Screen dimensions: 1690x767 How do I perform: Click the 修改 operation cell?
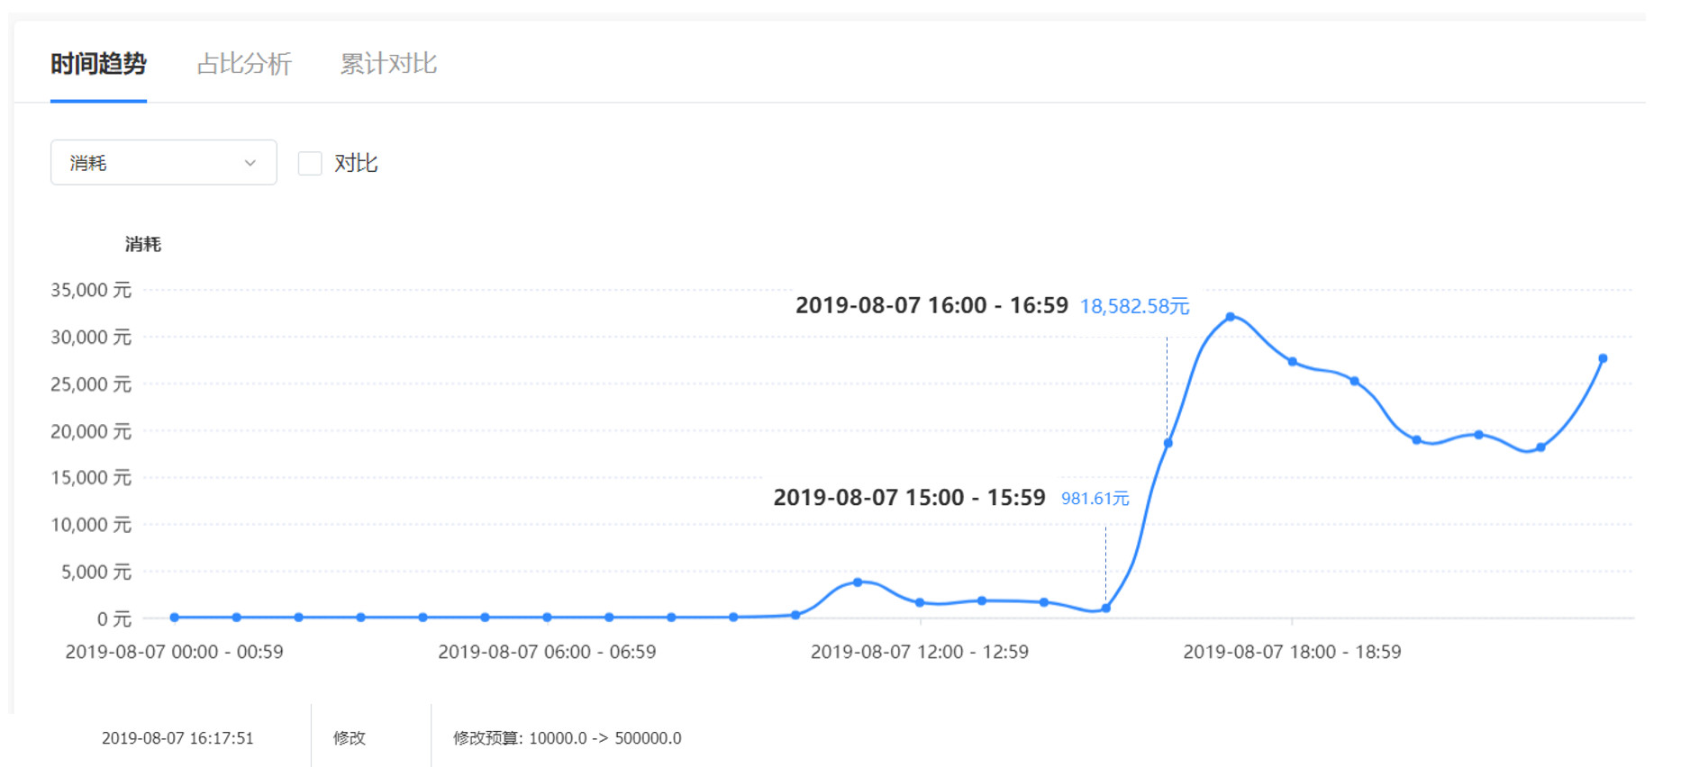click(x=350, y=738)
